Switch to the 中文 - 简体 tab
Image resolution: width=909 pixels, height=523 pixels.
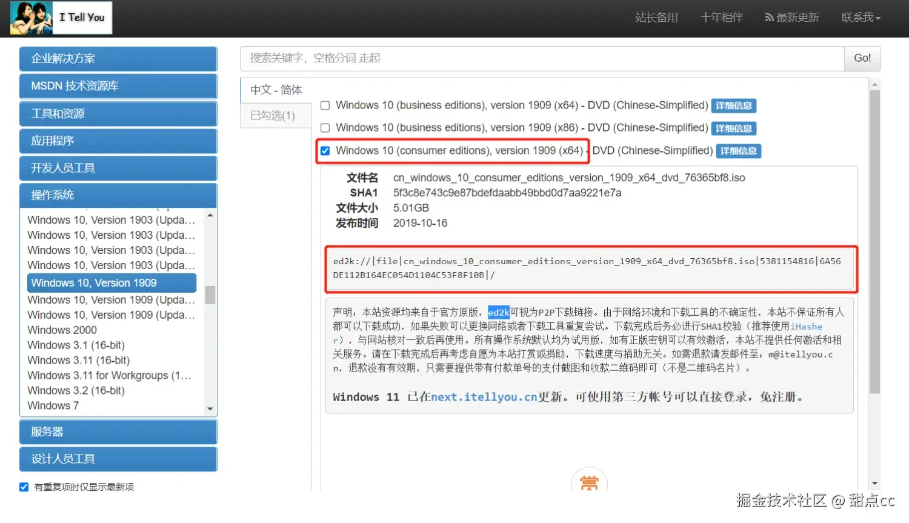[276, 90]
